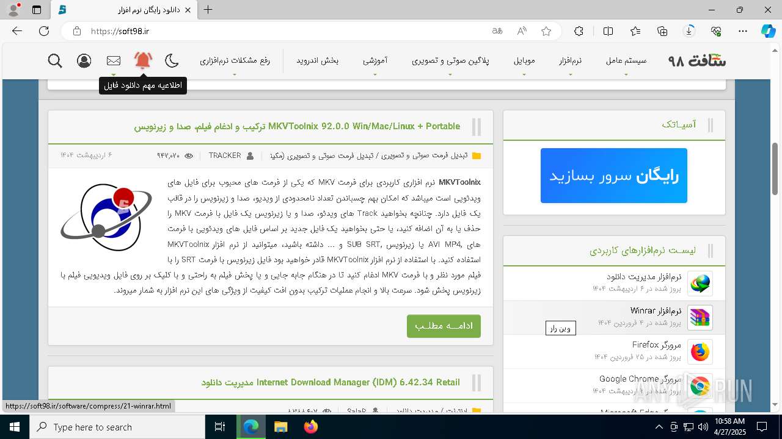Screen dimensions: 782x439
Task: Open browser extensions puzzle icon
Action: [579, 31]
